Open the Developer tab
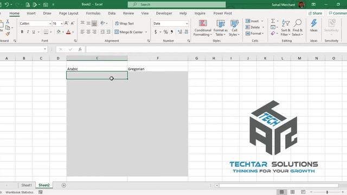 coord(164,13)
